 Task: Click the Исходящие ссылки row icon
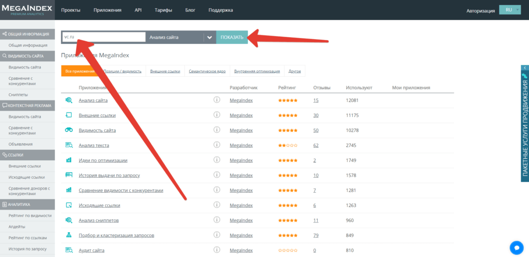[69, 205]
